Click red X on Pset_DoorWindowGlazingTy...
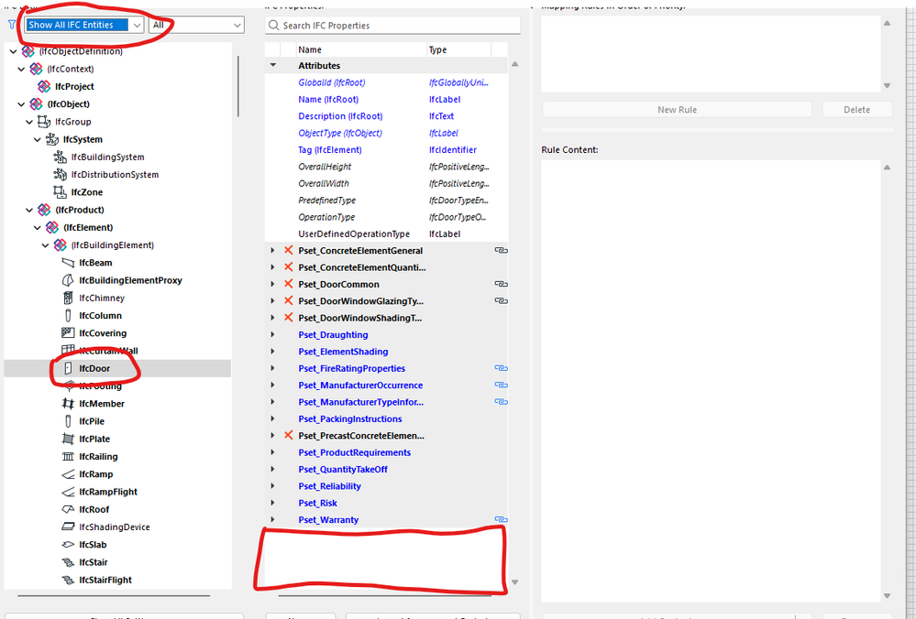The height and width of the screenshot is (619, 916). click(288, 301)
